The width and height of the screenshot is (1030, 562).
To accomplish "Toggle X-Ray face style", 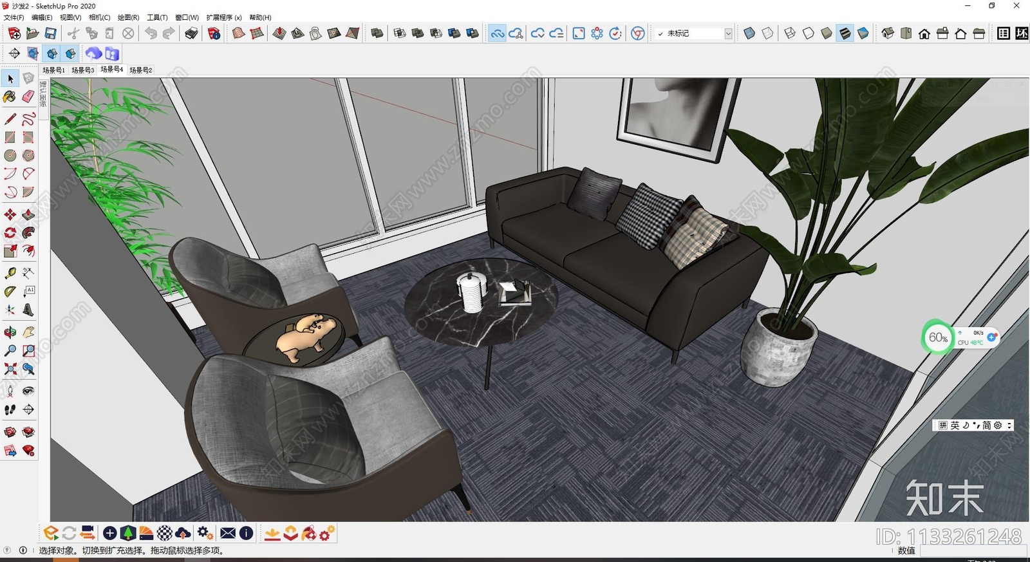I will tap(749, 33).
